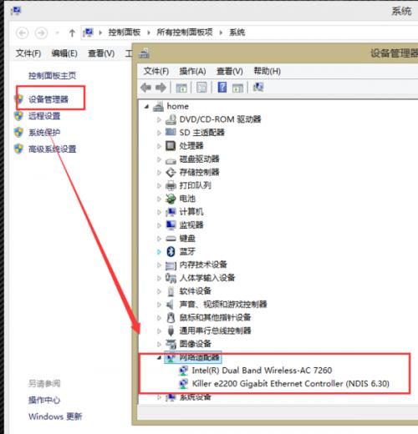The image size is (418, 434).
Task: Open the 帮助(H) help menu
Action: 267,71
